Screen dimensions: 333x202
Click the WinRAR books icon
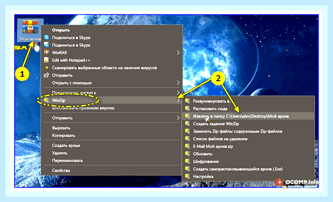[47, 52]
